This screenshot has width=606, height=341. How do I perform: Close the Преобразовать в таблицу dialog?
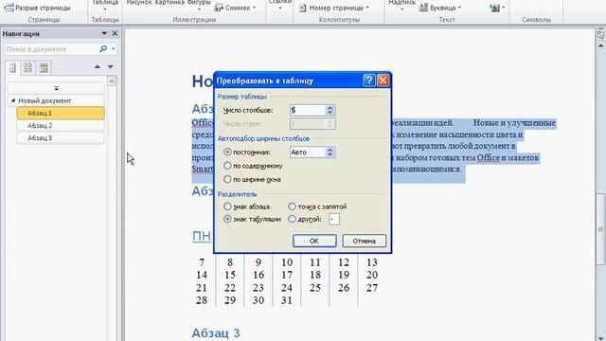click(383, 81)
